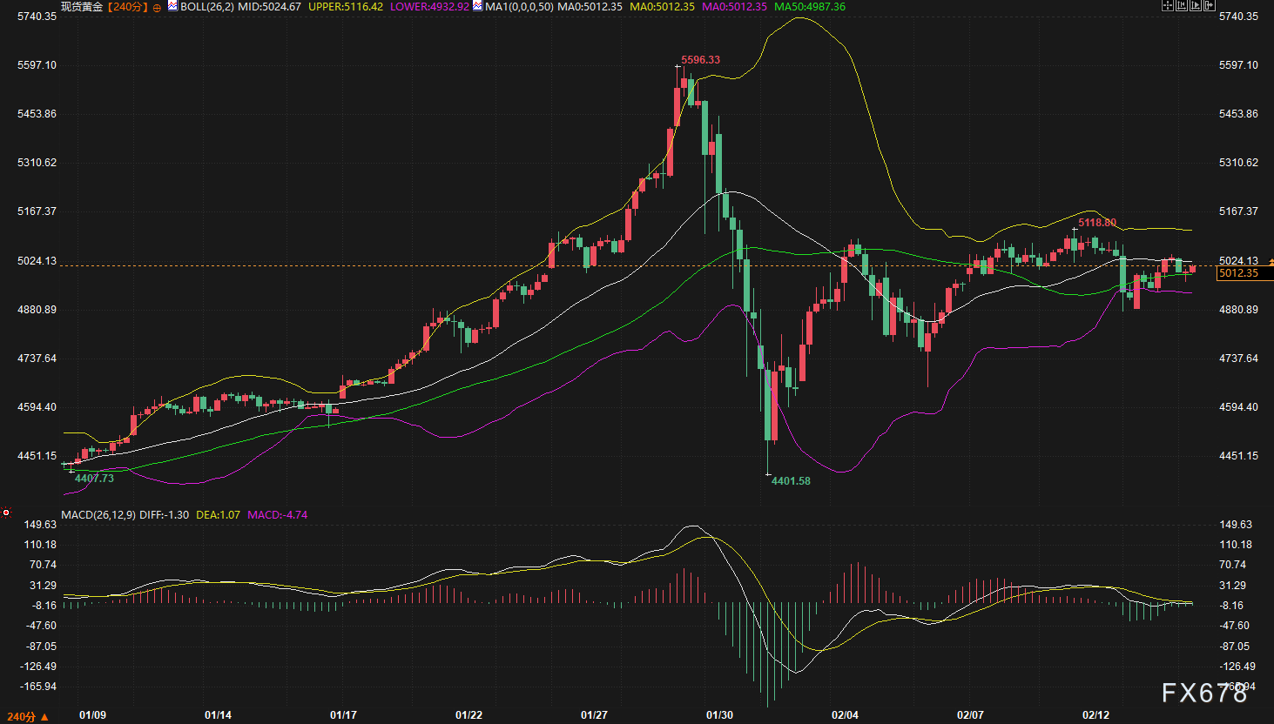Open the 【240分】 period selector in header
This screenshot has height=724, width=1274.
126,7
